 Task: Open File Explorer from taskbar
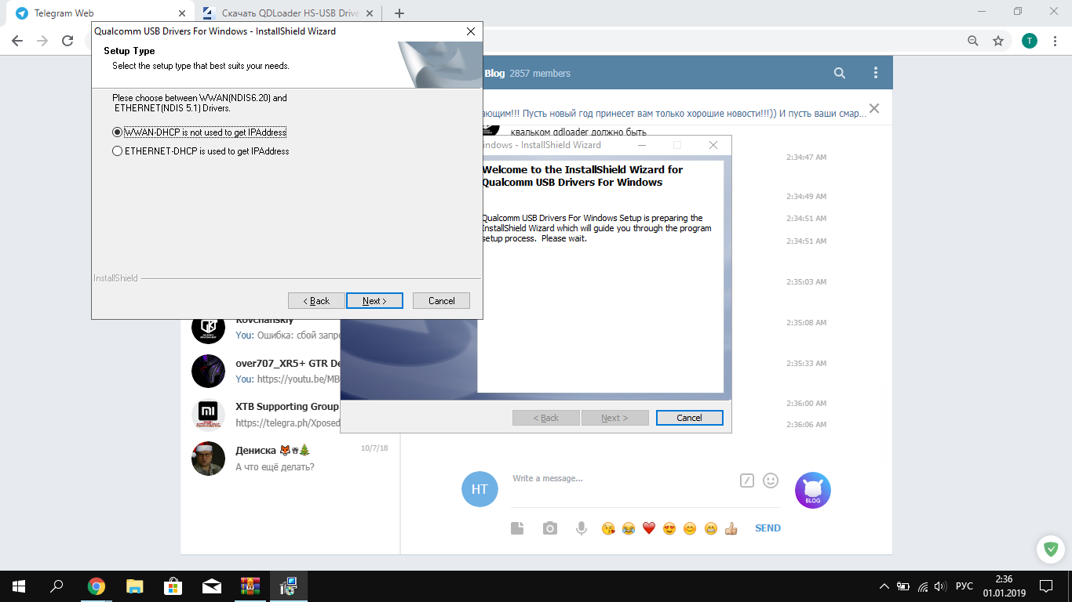pyautogui.click(x=135, y=586)
